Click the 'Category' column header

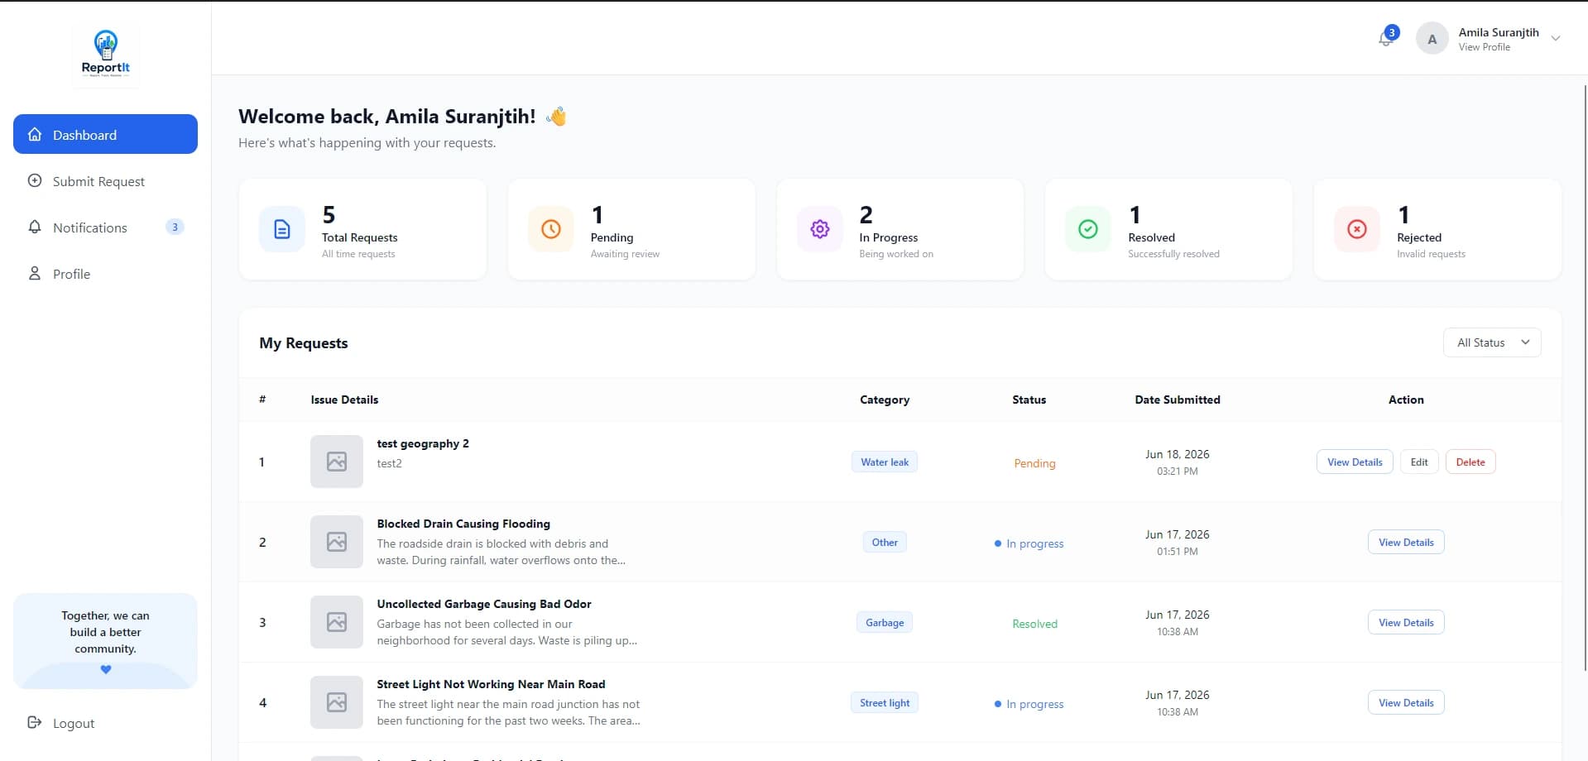click(885, 400)
